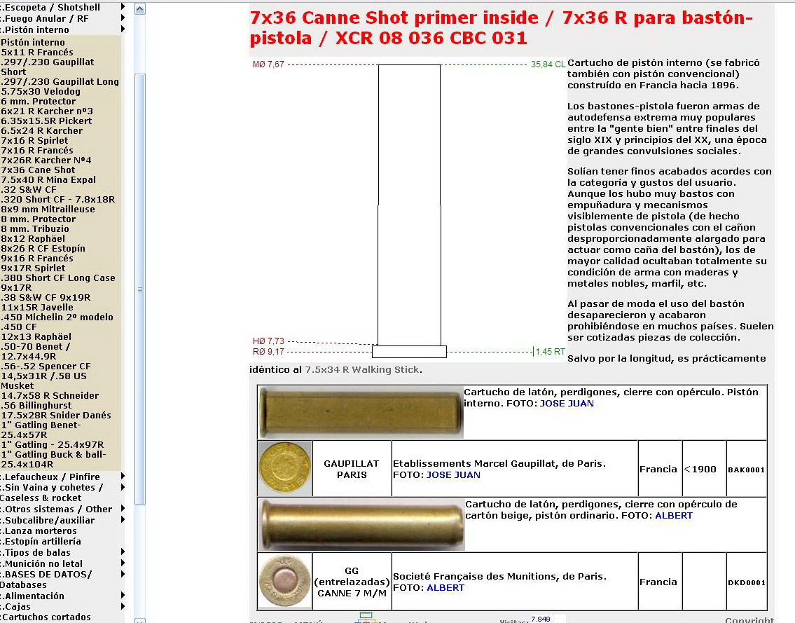Image resolution: width=795 pixels, height=623 pixels.
Task: Select 11x15R Javelle entry
Action: pyautogui.click(x=37, y=307)
